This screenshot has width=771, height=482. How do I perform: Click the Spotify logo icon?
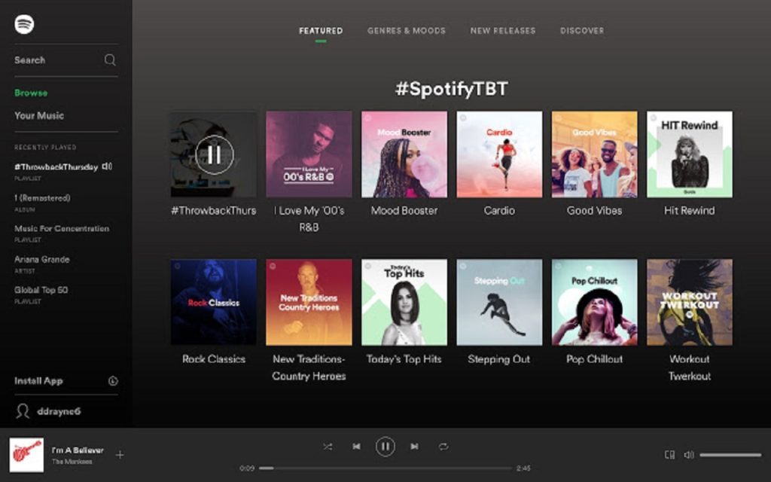click(x=24, y=24)
